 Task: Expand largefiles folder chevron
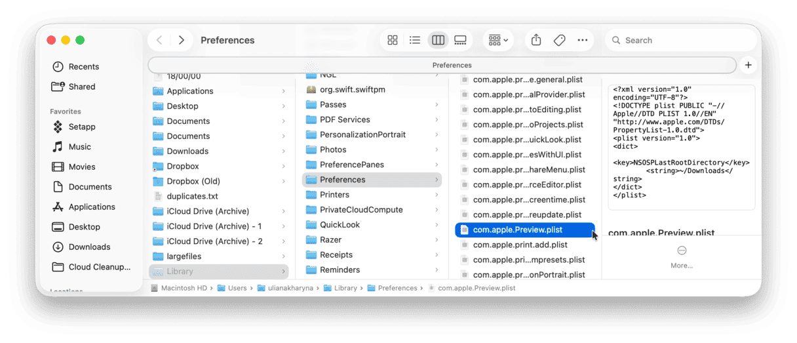point(283,256)
